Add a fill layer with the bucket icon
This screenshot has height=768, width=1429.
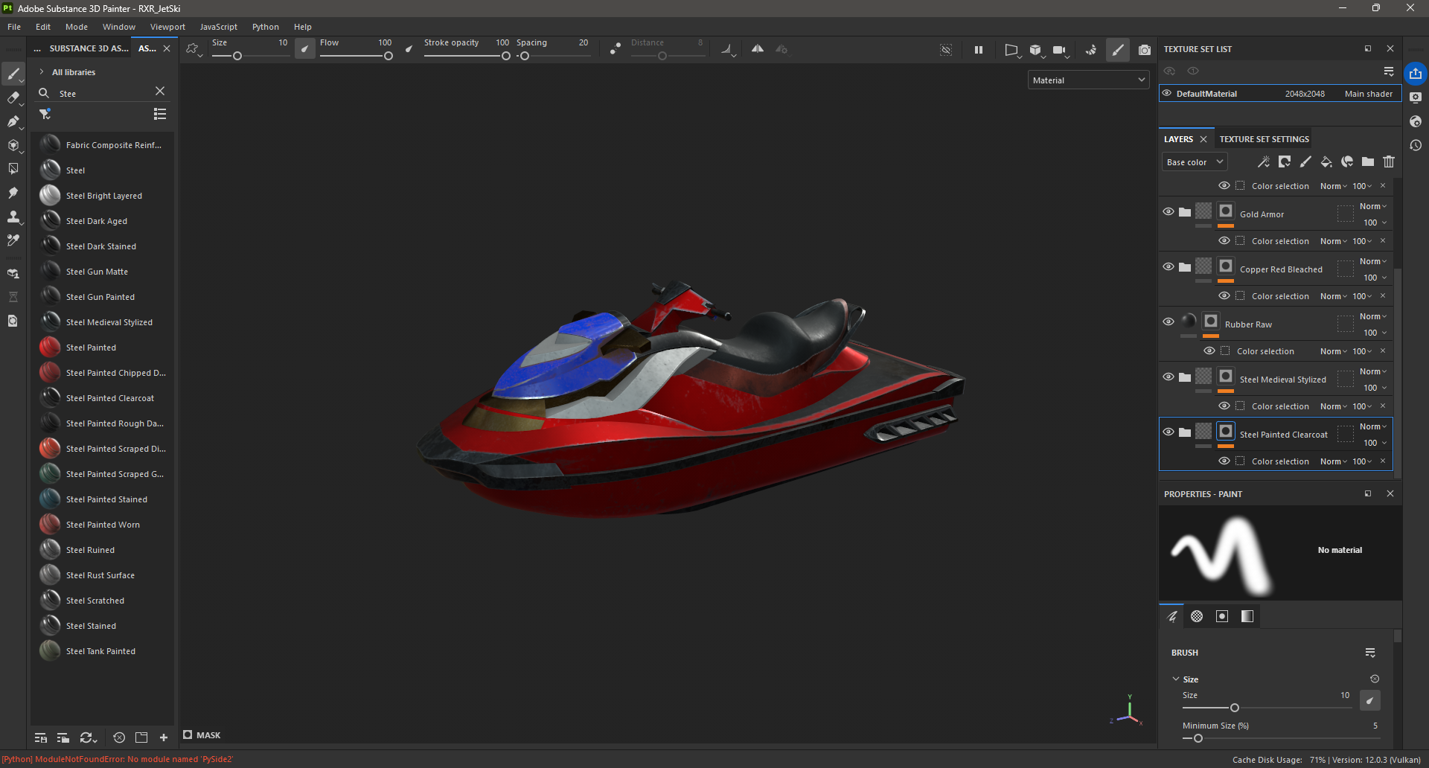1326,161
